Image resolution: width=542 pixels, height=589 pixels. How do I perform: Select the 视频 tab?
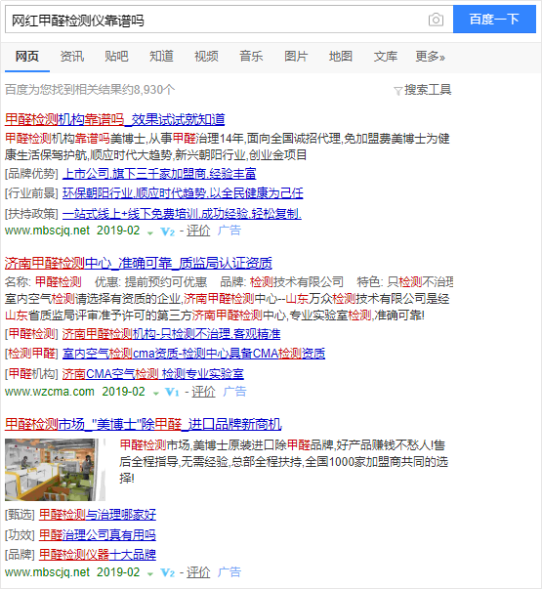(x=206, y=57)
